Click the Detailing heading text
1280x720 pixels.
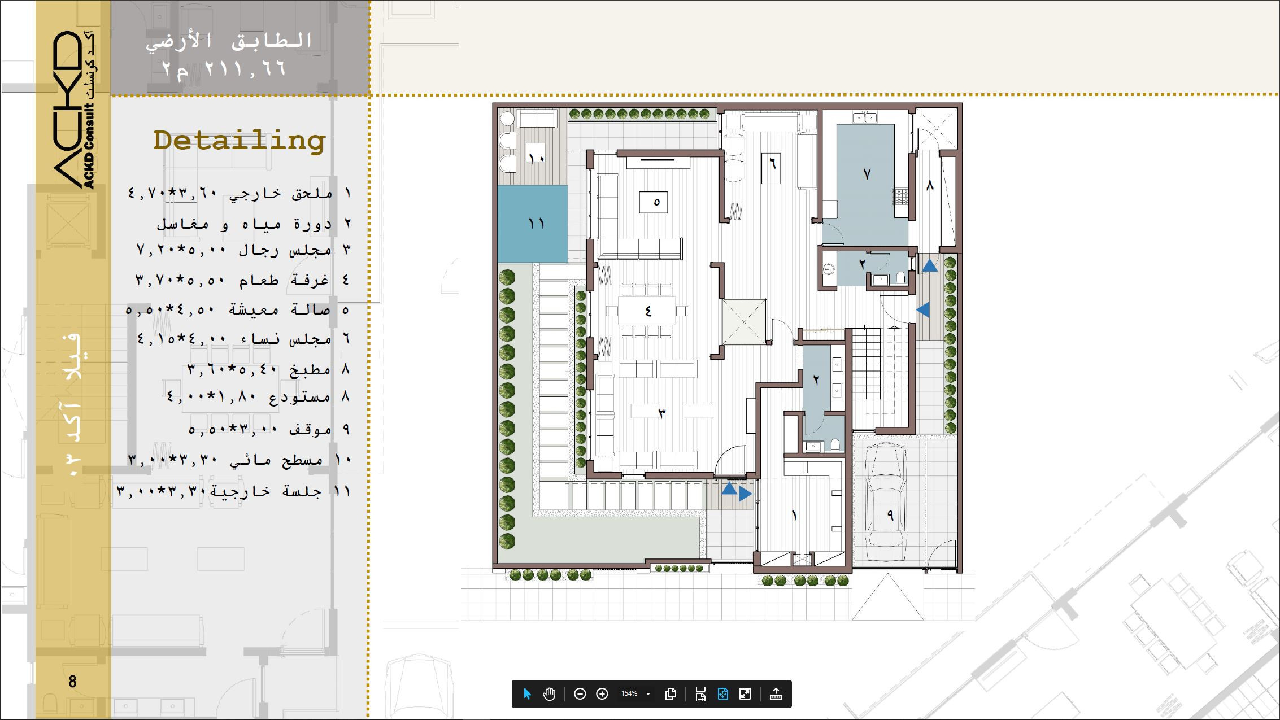[240, 140]
